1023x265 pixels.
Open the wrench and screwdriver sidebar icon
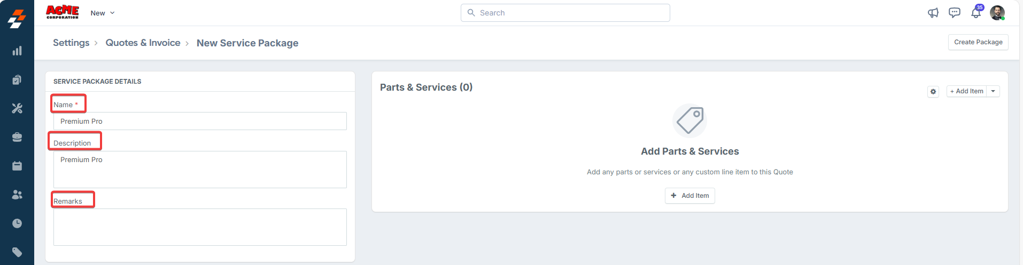[x=17, y=108]
